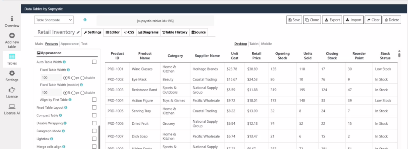Select px radio for Fixed Table Width
The image size is (408, 149).
(73, 78)
